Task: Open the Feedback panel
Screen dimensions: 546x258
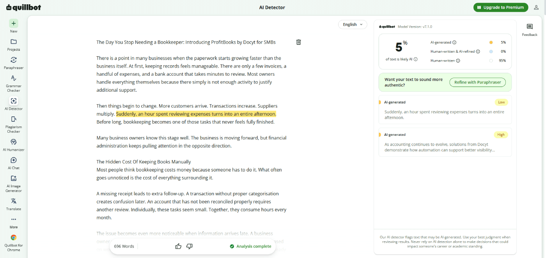Action: (x=530, y=30)
